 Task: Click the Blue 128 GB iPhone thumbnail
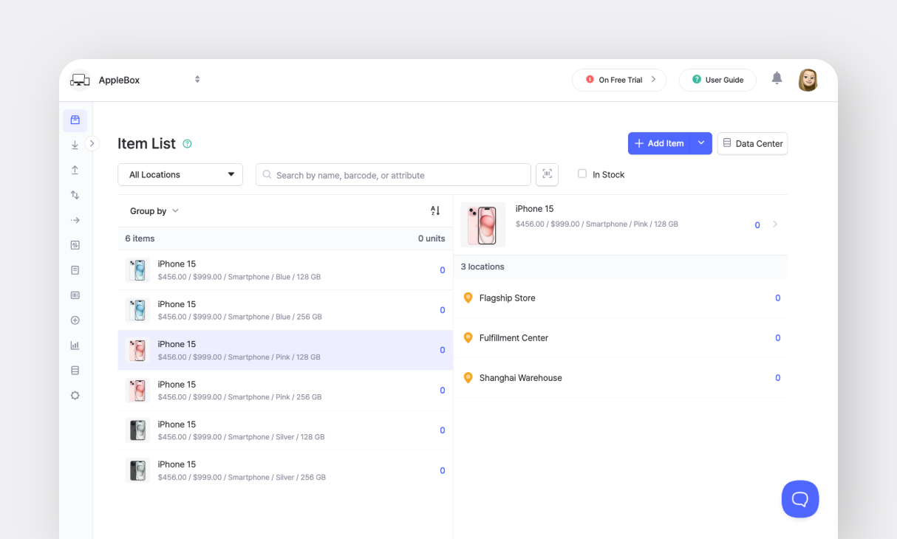tap(137, 270)
